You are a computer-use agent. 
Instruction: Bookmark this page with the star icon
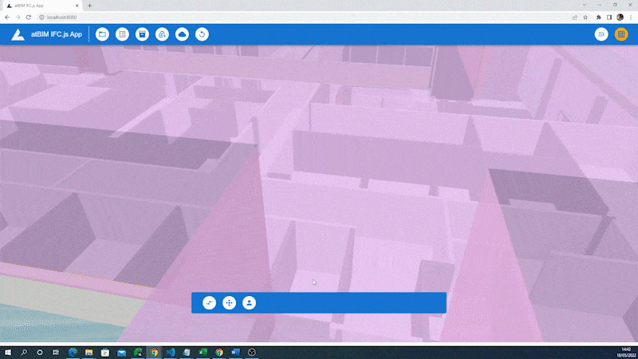[x=585, y=17]
